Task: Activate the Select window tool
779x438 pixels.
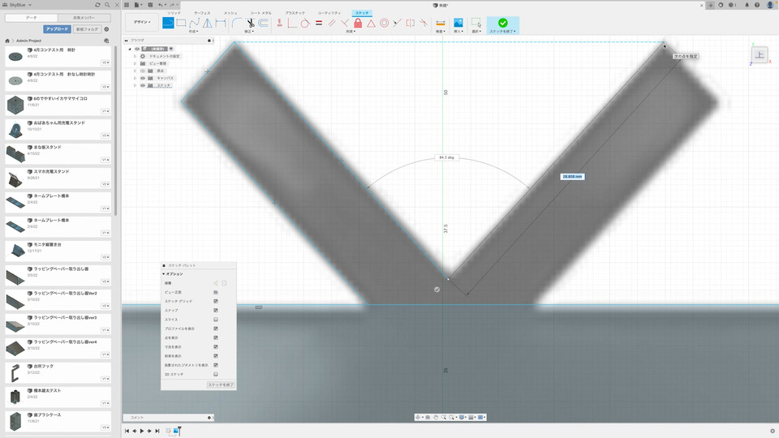Action: coord(476,23)
